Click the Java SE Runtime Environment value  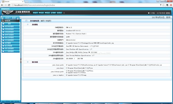point(82,46)
